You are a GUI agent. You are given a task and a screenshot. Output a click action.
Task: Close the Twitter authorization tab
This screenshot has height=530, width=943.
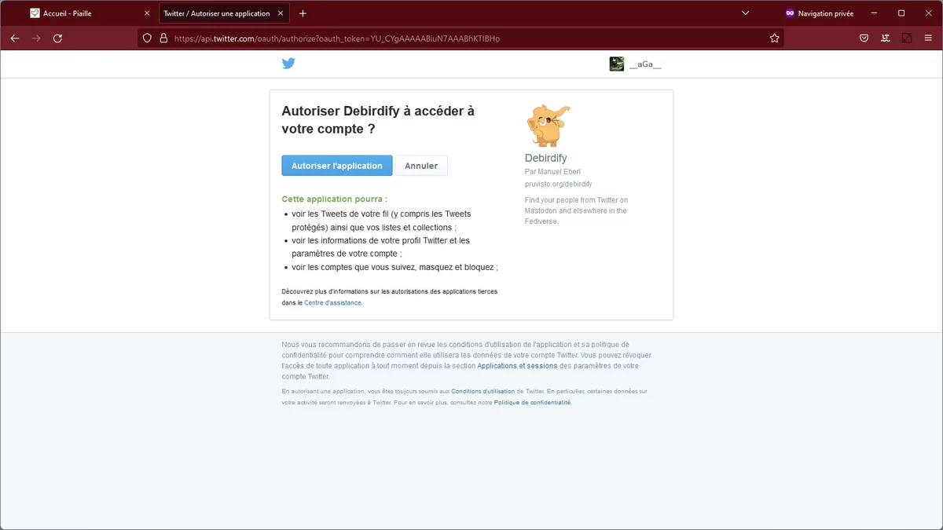click(x=282, y=13)
